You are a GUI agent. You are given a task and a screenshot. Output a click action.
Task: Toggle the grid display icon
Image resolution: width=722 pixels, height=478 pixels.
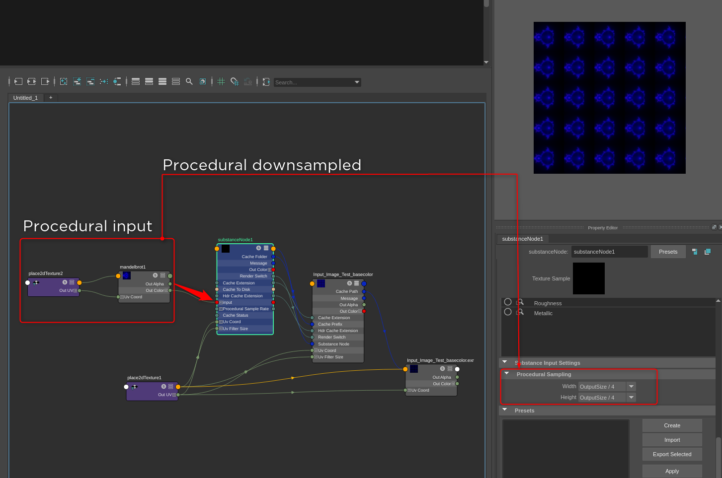coord(221,81)
